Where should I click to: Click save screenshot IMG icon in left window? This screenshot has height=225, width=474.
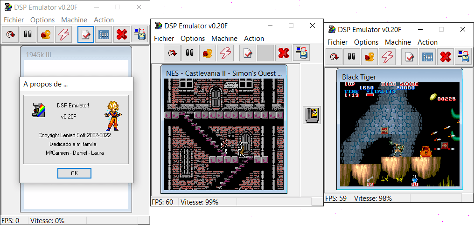point(139,34)
